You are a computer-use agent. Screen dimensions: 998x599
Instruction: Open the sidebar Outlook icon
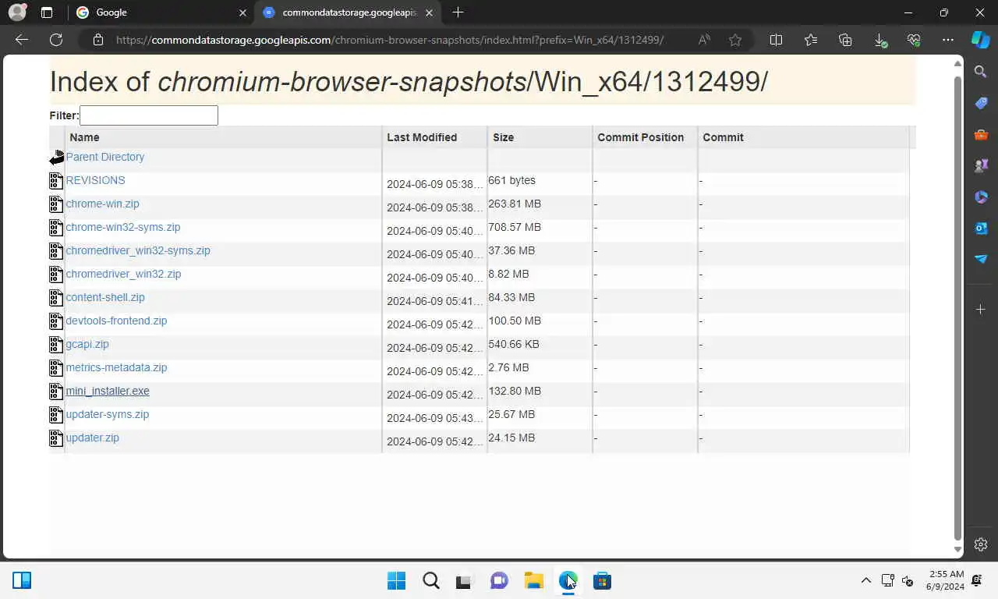coord(981,228)
